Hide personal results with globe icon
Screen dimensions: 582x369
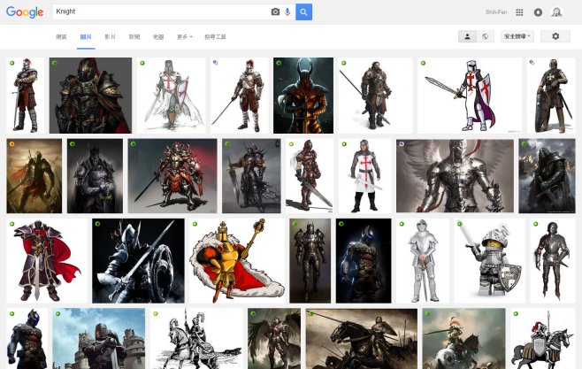pyautogui.click(x=485, y=36)
